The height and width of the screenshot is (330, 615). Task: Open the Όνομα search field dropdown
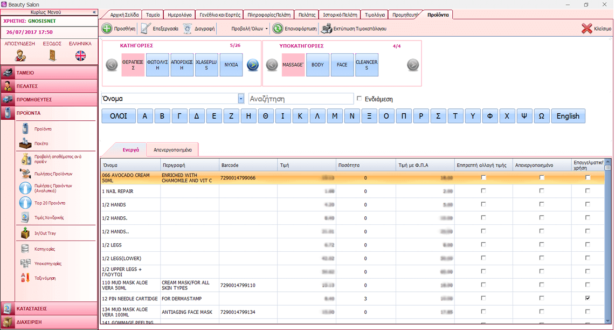click(241, 99)
